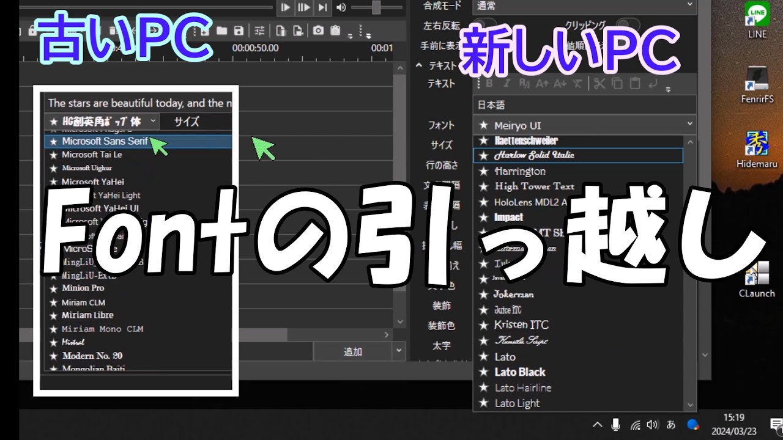
Task: Open the sliders settings icon in timeline toolbar
Action: pos(260,31)
